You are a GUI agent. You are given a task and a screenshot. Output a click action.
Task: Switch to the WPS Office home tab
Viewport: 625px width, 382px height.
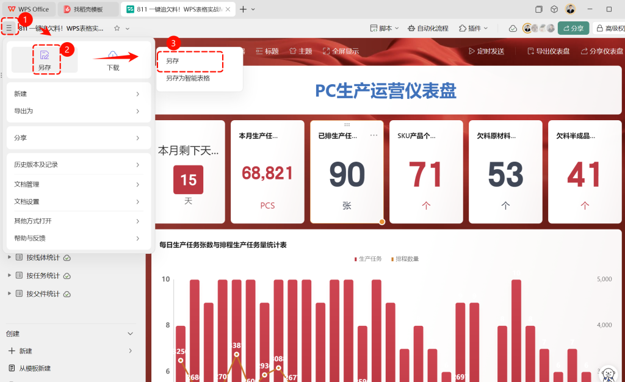point(28,9)
